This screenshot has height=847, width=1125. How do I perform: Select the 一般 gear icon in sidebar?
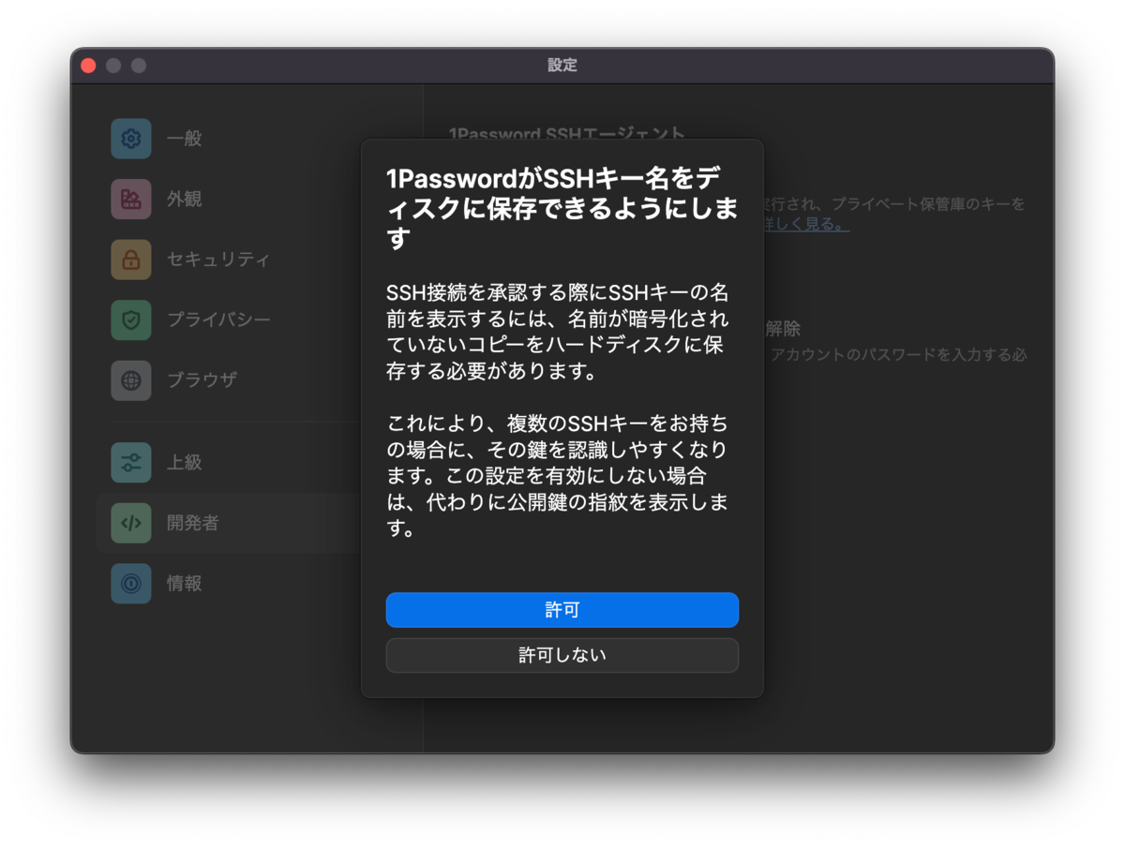(131, 139)
